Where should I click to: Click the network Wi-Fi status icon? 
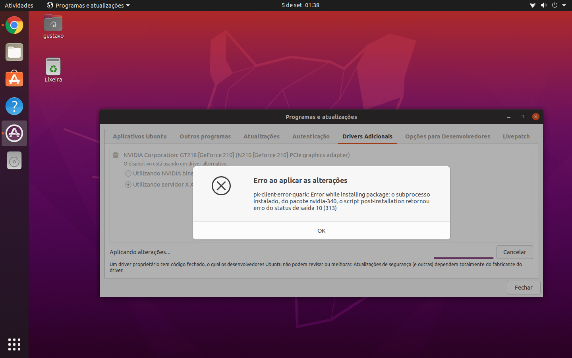[533, 5]
